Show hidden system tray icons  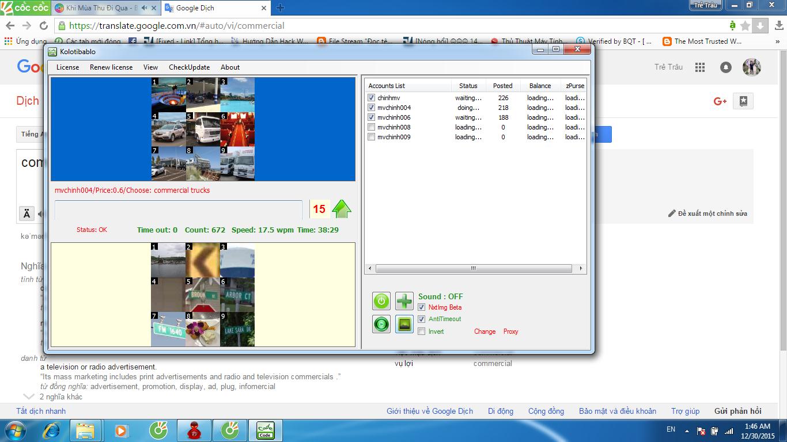pos(687,430)
